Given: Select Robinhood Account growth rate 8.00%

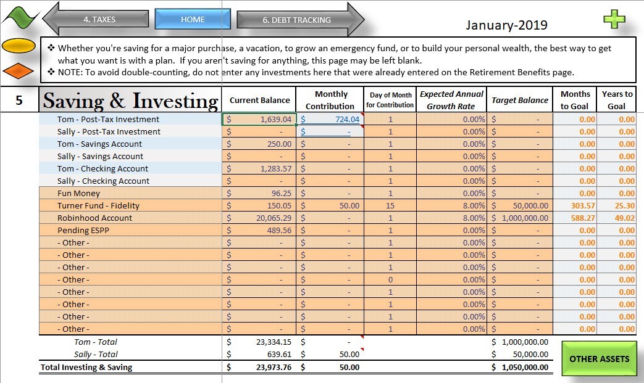Looking at the screenshot, I should 451,218.
